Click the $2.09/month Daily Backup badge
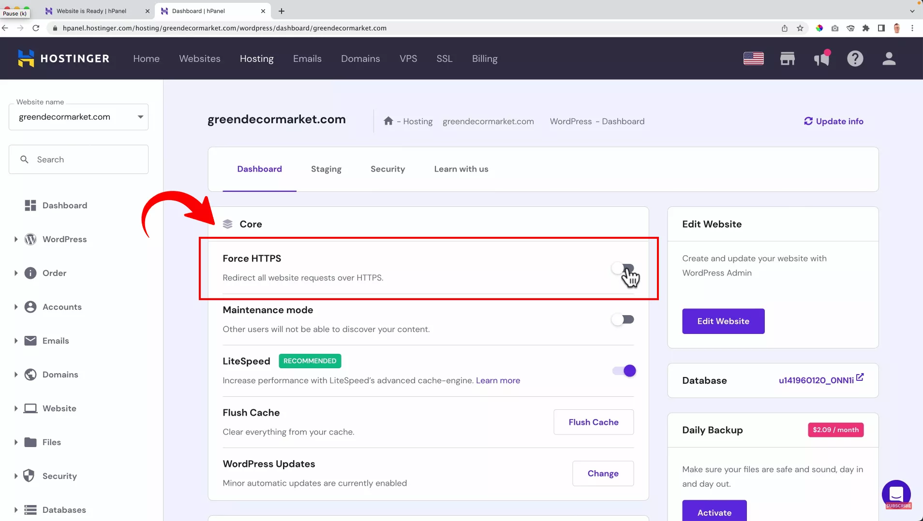The image size is (923, 521). pos(835,430)
